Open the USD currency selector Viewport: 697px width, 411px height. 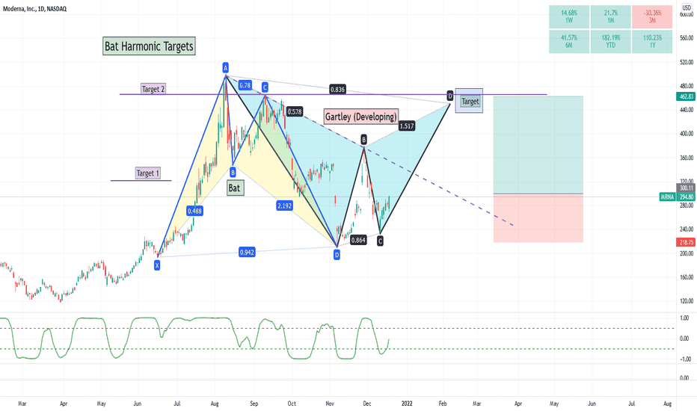click(x=687, y=7)
